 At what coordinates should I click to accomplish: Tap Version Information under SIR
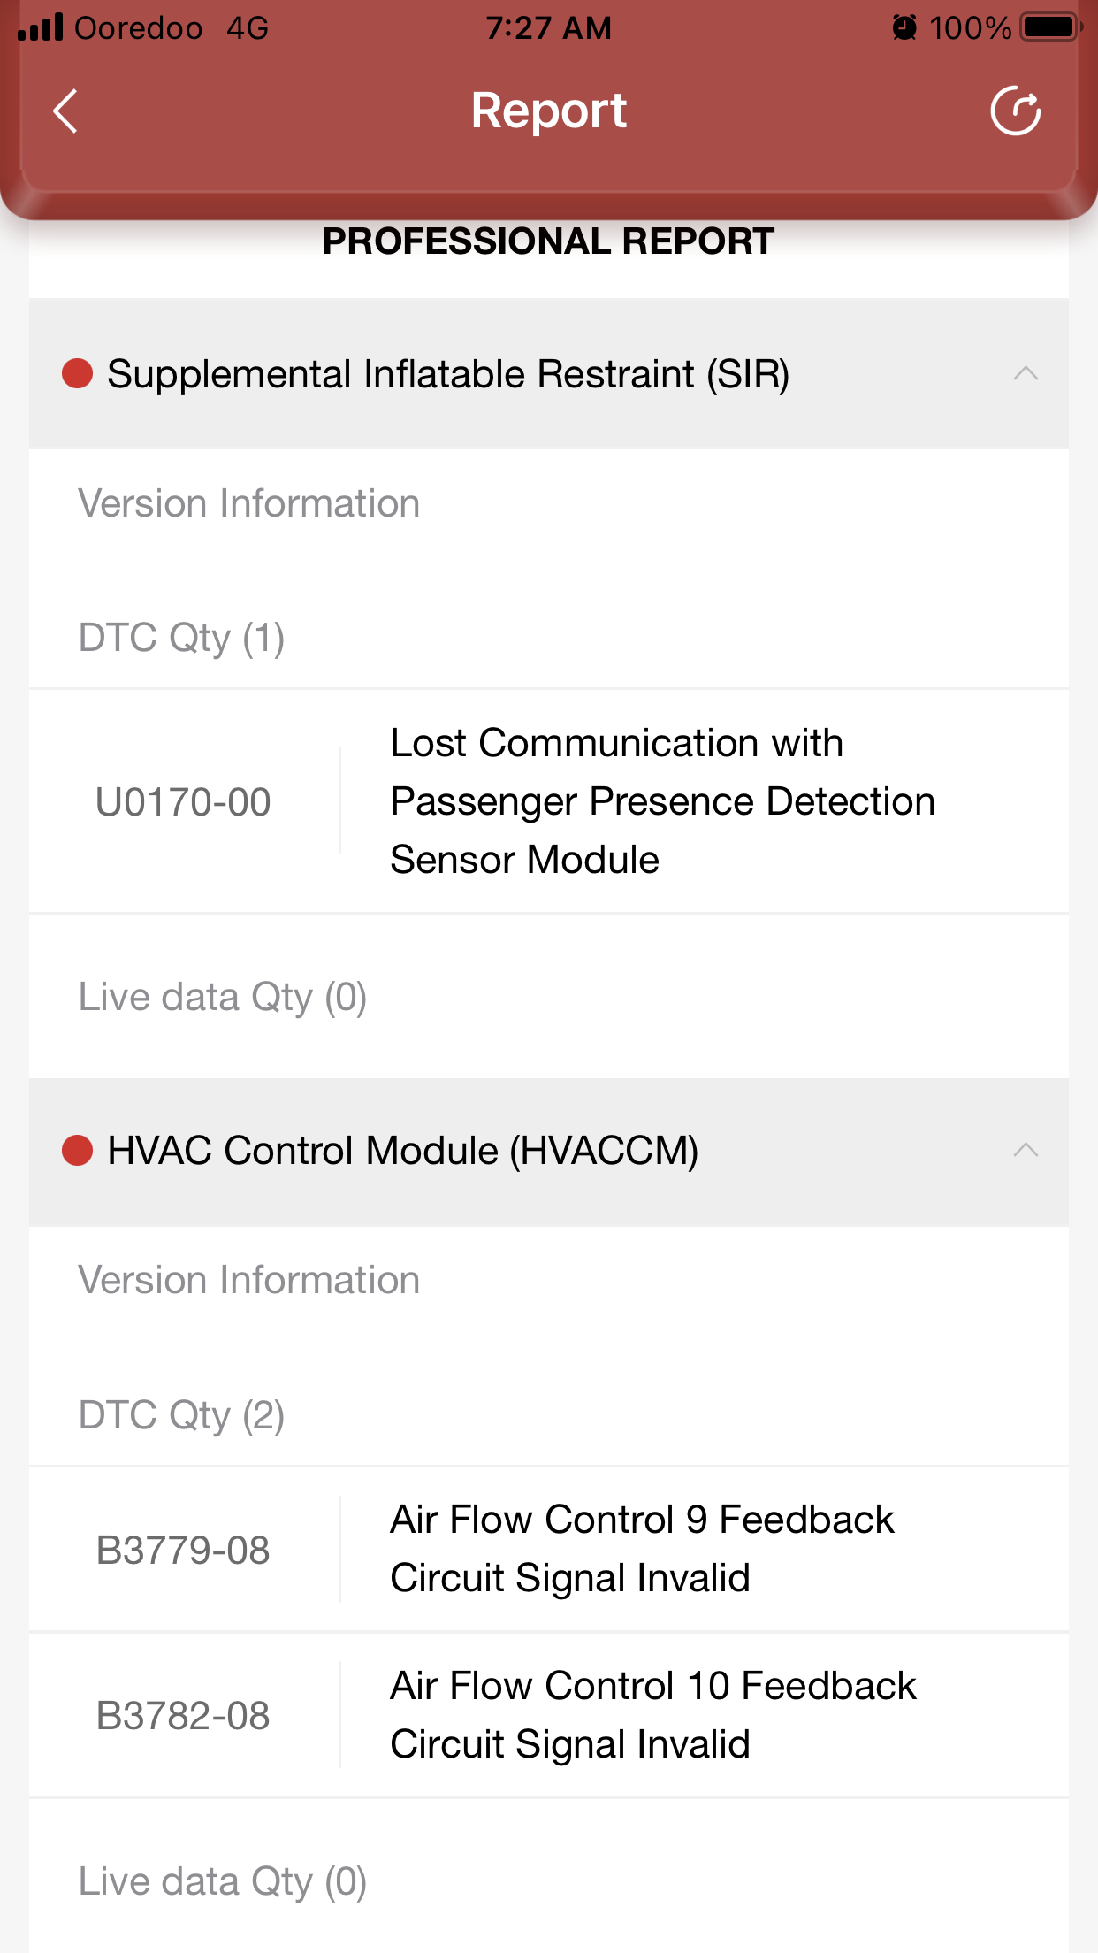click(248, 503)
